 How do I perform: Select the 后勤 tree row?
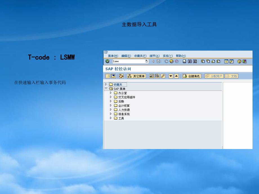[119, 101]
